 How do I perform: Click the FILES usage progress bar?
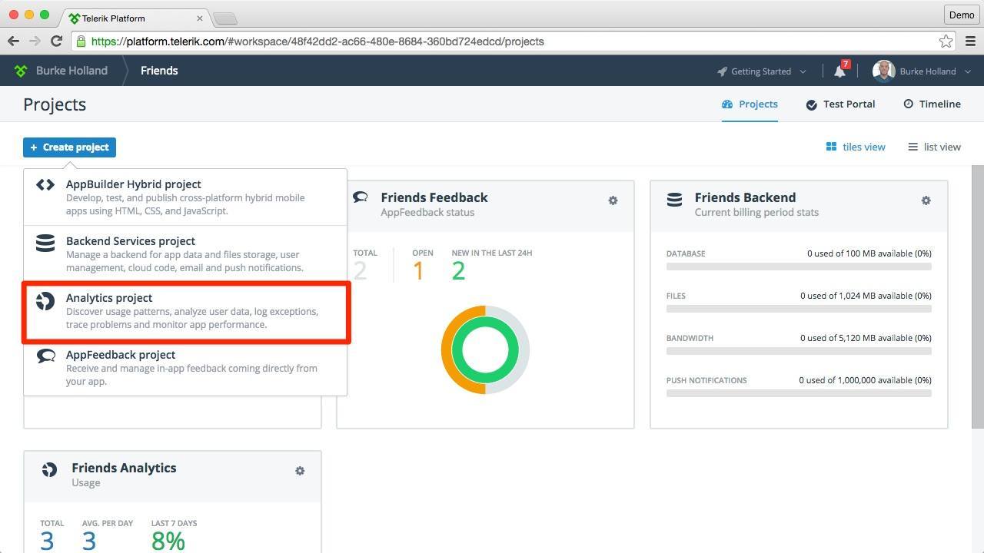tap(799, 309)
